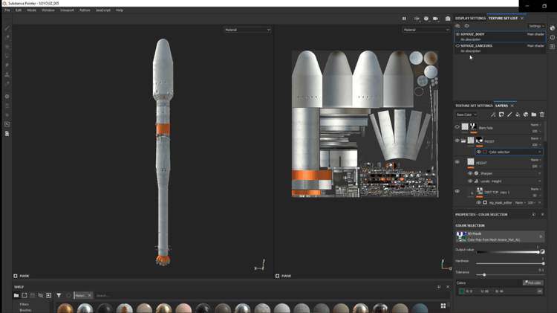
Task: Toggle visibility of Levels - Height effect
Action: pos(470,181)
